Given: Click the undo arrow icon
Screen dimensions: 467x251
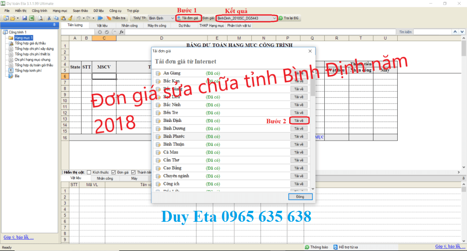Looking at the screenshot, I should pyautogui.click(x=78, y=18).
